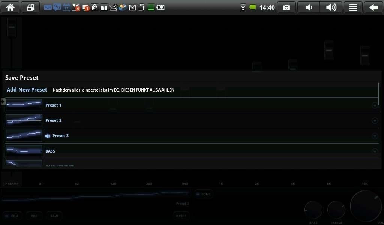Screen dimensions: 384x225
Task: Open the green square status bar notification
Action: point(151,7)
